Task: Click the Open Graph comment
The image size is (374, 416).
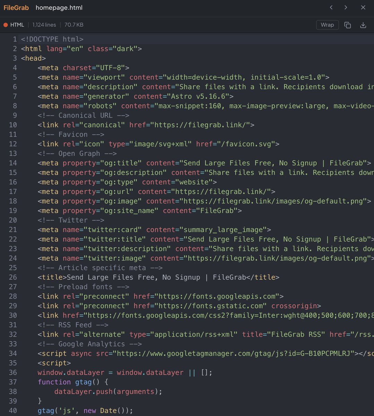Action: 77,154
